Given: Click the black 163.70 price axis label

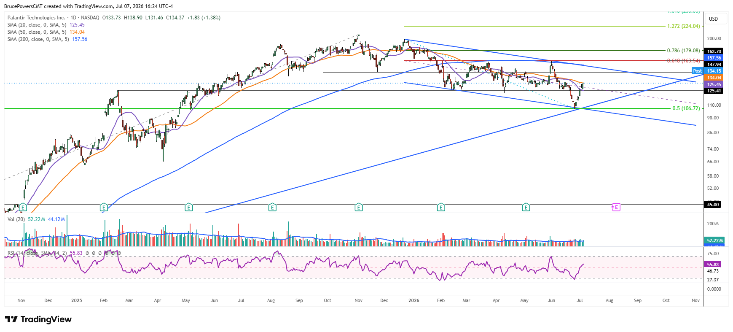Looking at the screenshot, I should coord(714,51).
